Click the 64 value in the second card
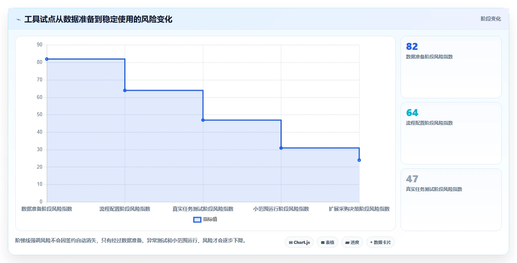 pos(412,113)
